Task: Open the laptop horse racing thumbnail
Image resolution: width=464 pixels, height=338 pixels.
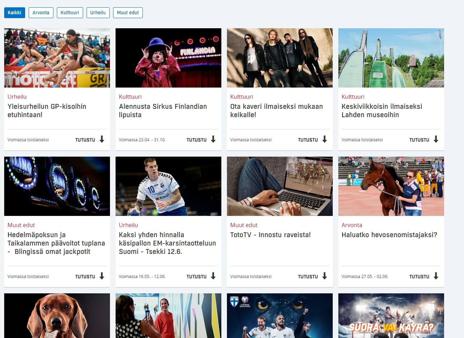Action: click(280, 186)
